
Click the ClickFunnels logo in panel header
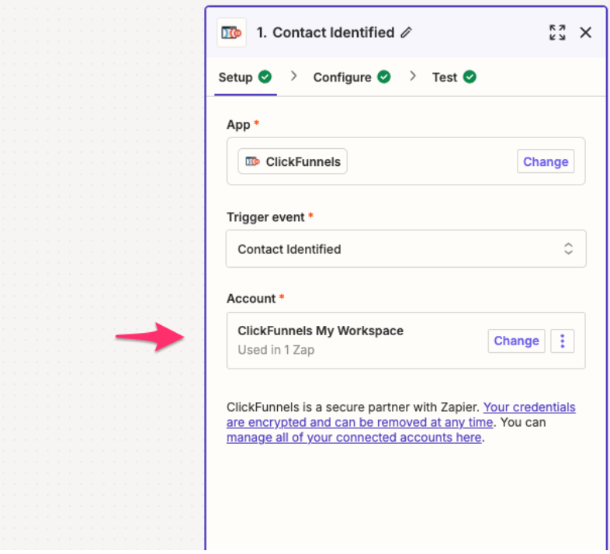click(231, 33)
